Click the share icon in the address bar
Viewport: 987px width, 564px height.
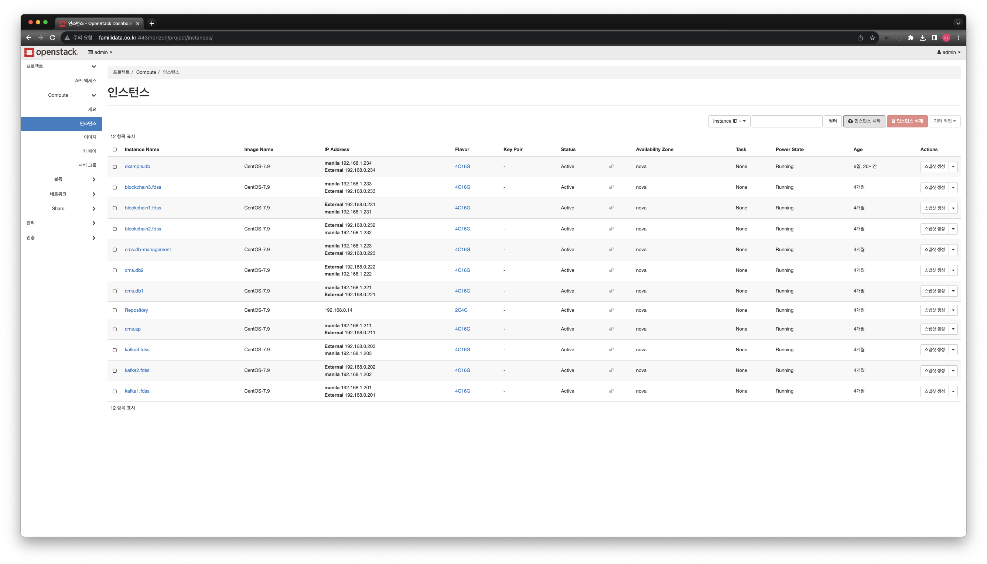(x=860, y=38)
